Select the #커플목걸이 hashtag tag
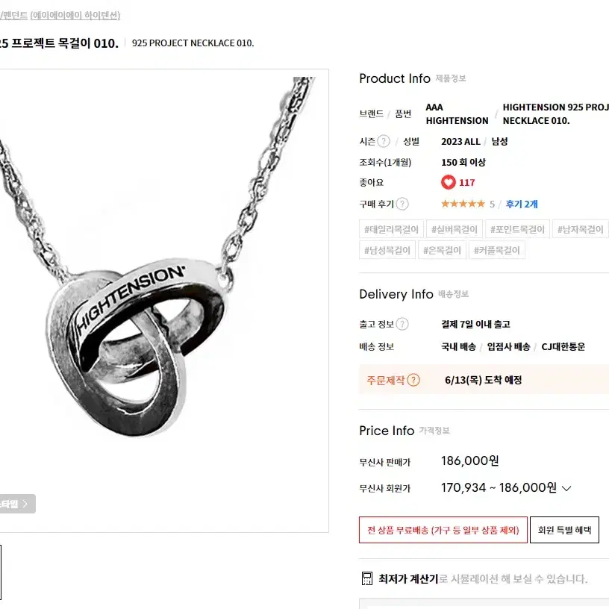 tap(497, 250)
